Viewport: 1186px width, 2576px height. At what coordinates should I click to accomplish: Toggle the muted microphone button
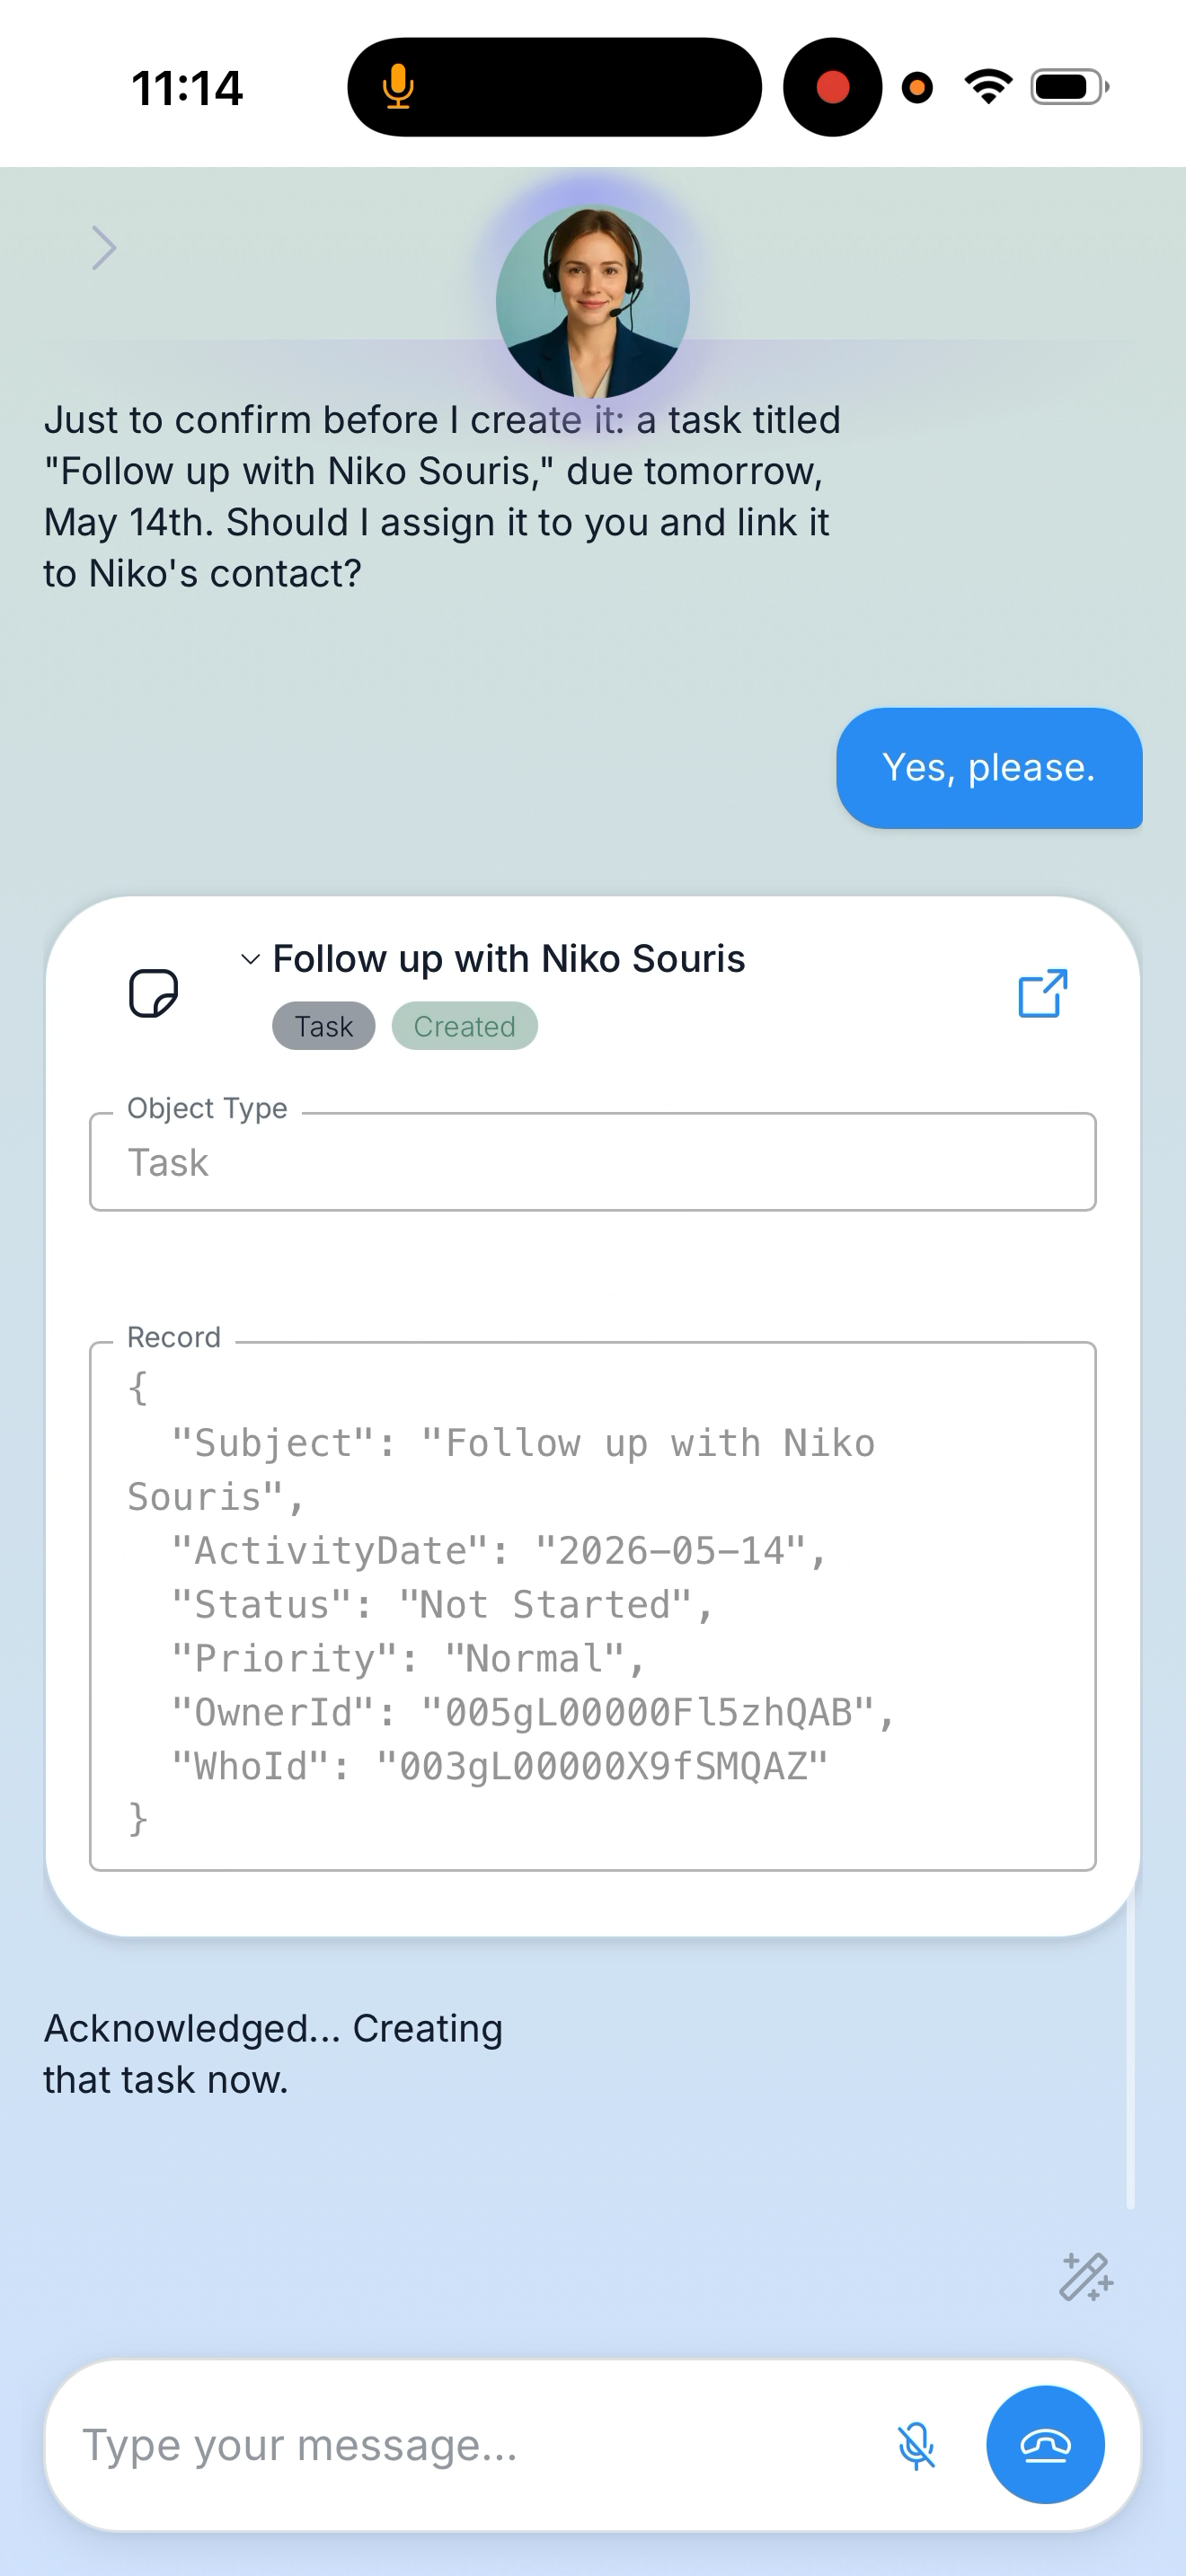click(x=916, y=2446)
